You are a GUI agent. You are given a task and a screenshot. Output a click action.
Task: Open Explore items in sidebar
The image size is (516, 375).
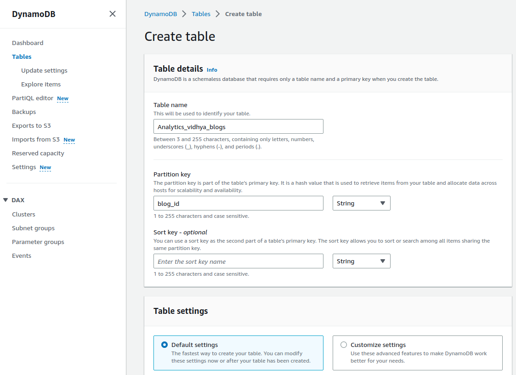(41, 84)
